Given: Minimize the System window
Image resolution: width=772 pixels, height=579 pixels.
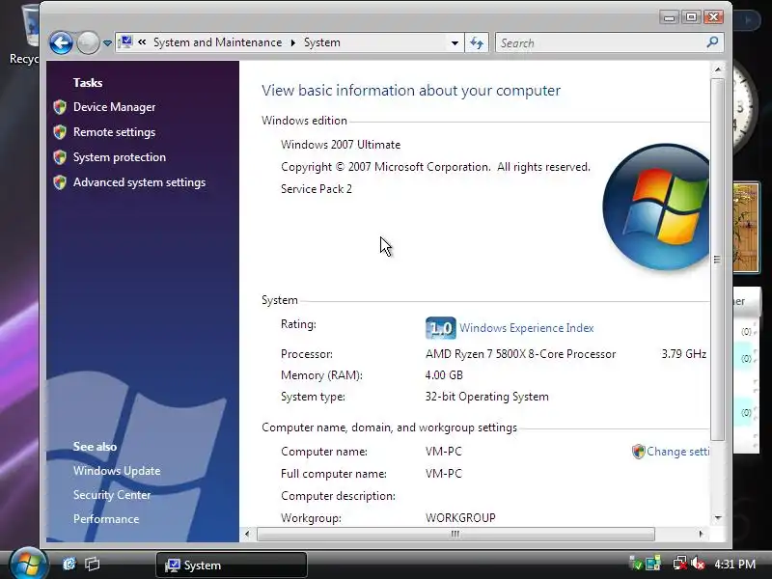Looking at the screenshot, I should point(669,17).
